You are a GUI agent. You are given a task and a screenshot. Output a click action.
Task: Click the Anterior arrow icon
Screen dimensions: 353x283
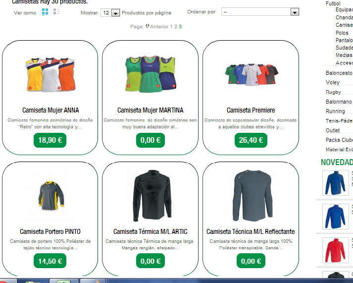click(147, 26)
